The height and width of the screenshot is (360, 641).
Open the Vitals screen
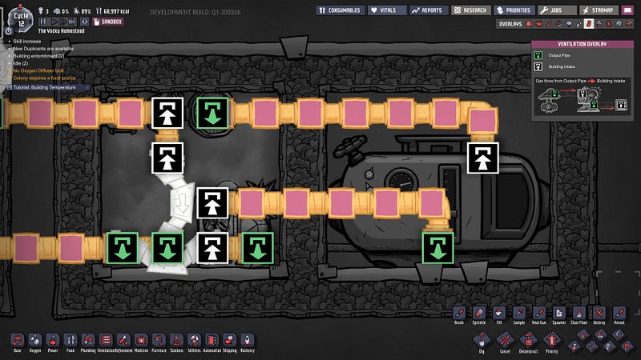387,10
